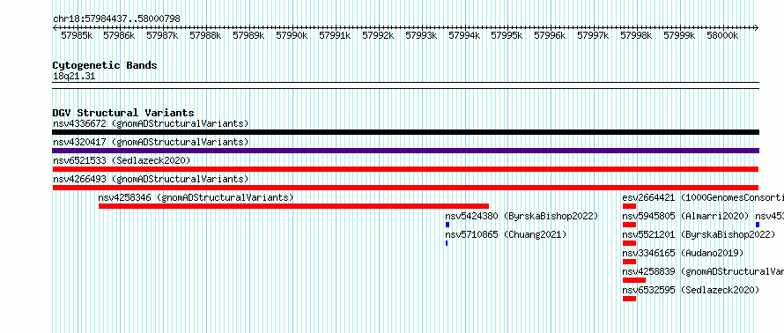Click the nsv4258839 gnomAD label
Screen dimensions: 784x333
pos(703,271)
